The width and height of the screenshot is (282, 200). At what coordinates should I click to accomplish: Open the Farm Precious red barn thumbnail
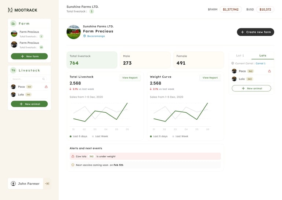pos(14,34)
